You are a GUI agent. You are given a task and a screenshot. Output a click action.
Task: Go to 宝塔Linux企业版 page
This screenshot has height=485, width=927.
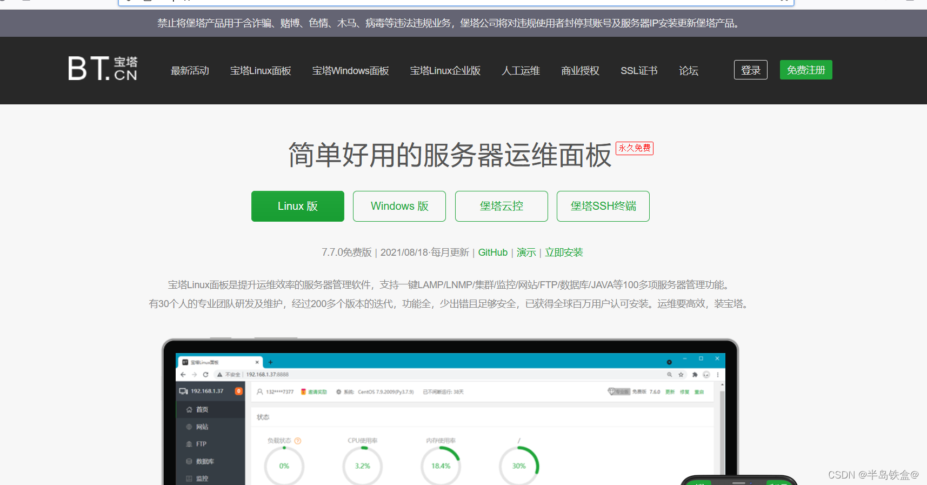pyautogui.click(x=445, y=71)
